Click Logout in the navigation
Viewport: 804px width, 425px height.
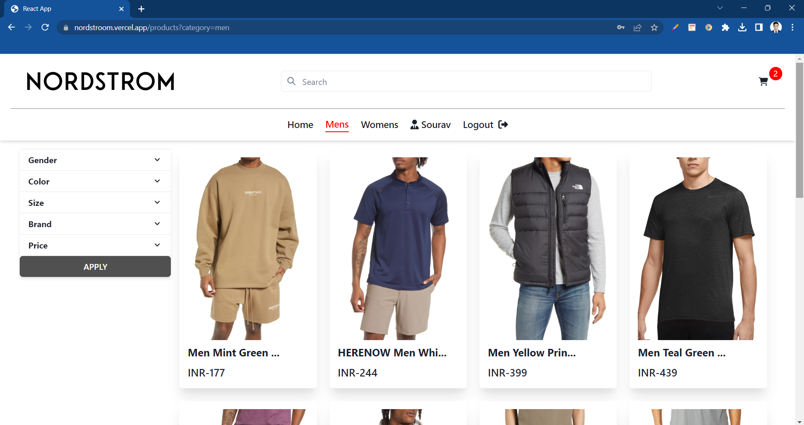485,125
